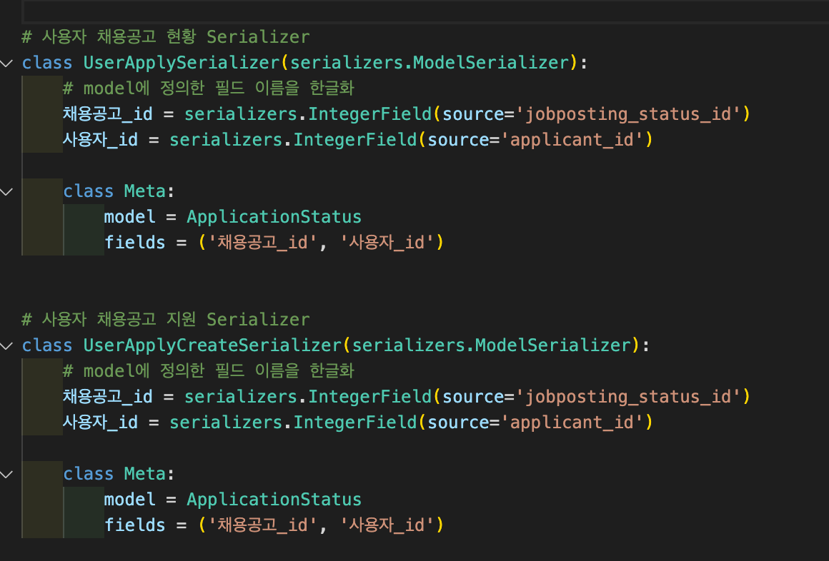The width and height of the screenshot is (829, 561).
Task: Click '한글화' comment inside UserApplySerializer
Action: tap(332, 88)
